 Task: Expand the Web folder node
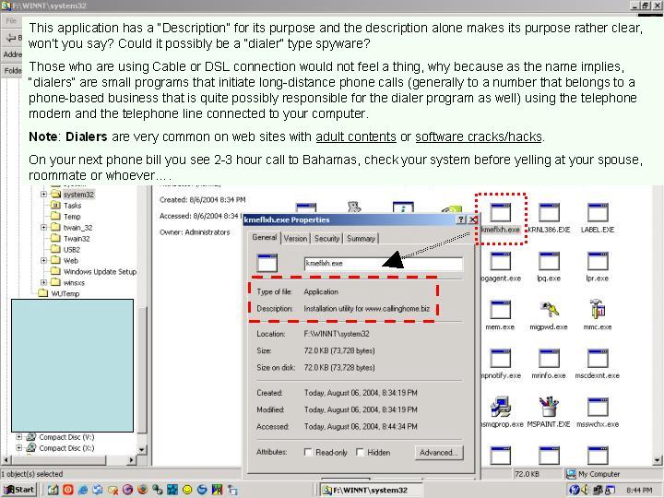click(x=43, y=260)
